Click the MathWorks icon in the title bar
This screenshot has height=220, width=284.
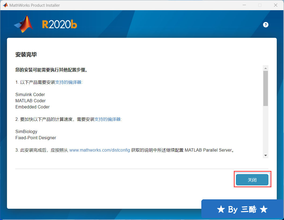click(x=5, y=5)
